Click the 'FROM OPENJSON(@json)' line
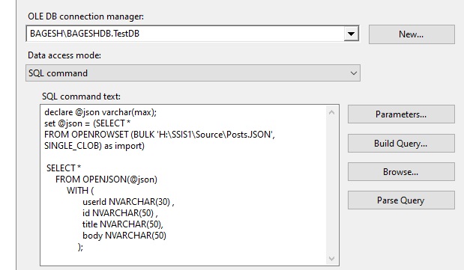 106,180
